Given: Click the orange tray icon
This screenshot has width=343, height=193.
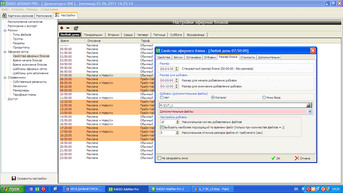Looking at the screenshot, I should point(314,189).
